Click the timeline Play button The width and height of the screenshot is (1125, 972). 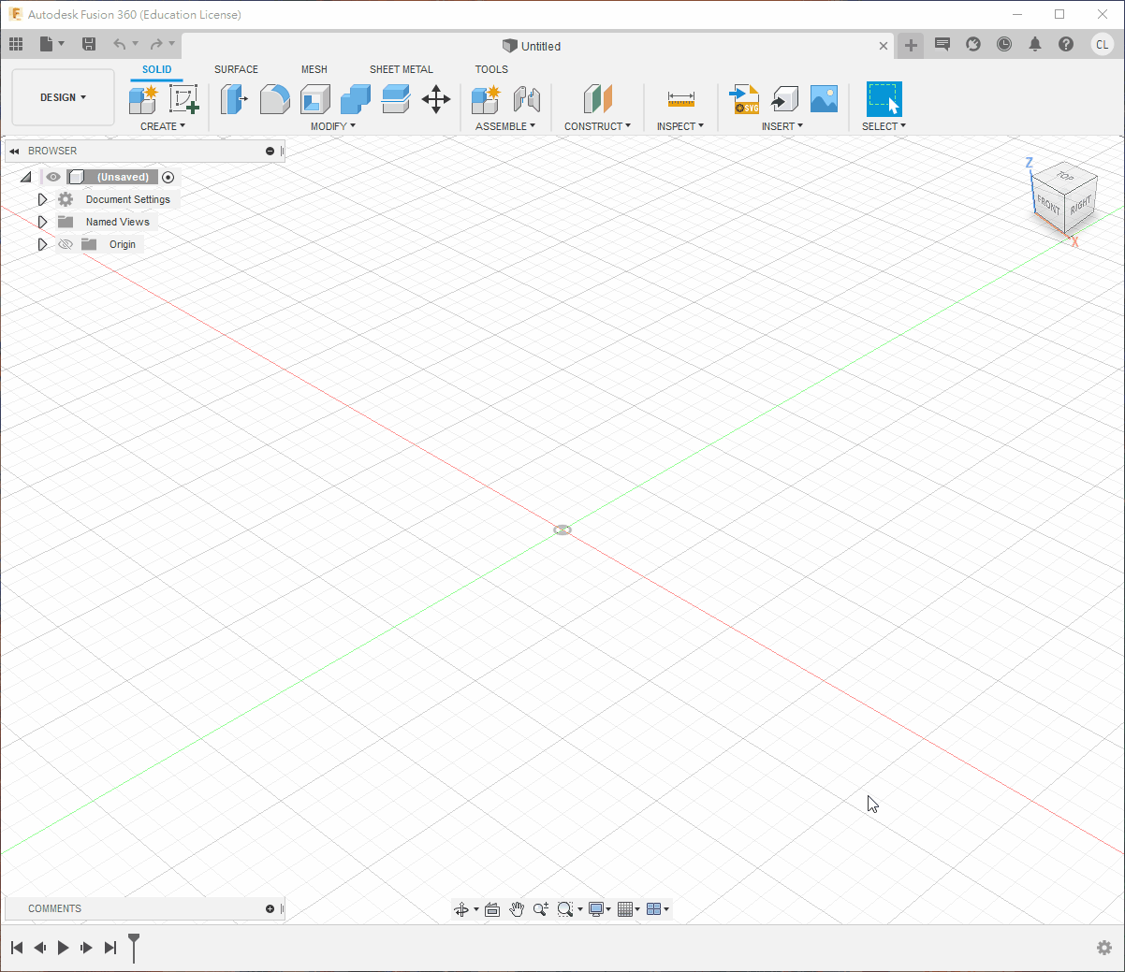pyautogui.click(x=63, y=948)
